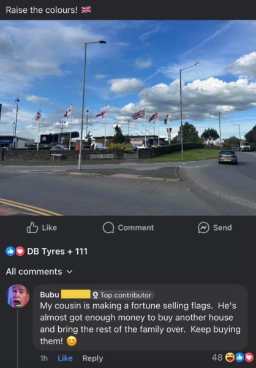
Task: Tap the Send label under the post
Action: 222,228
